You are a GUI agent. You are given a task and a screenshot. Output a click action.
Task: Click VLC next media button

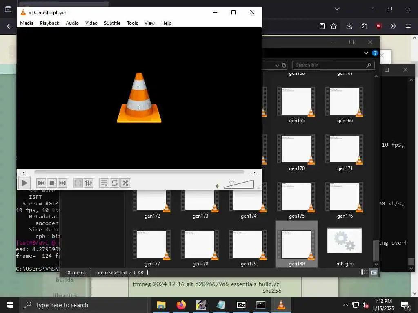tap(62, 183)
